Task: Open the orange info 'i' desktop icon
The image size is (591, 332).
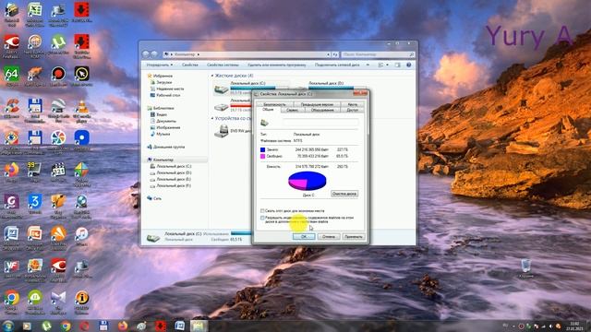Action: 81,298
